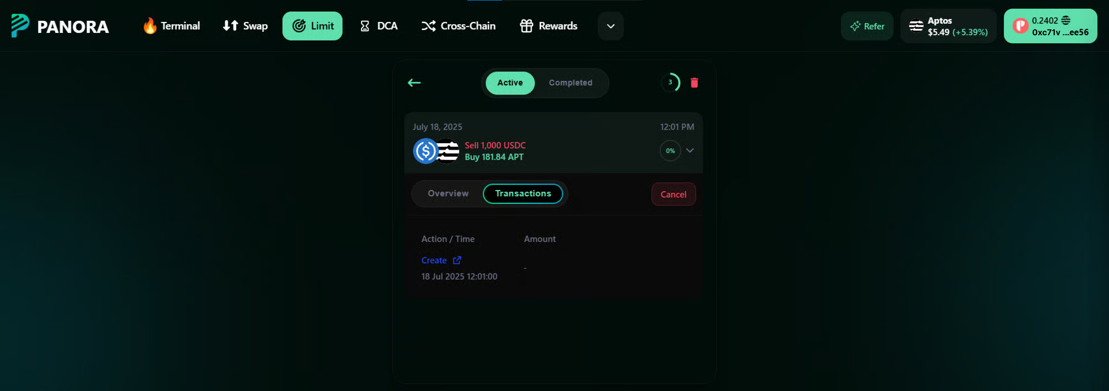Select the Overview toggle option
Image resolution: width=1109 pixels, height=391 pixels.
point(448,194)
